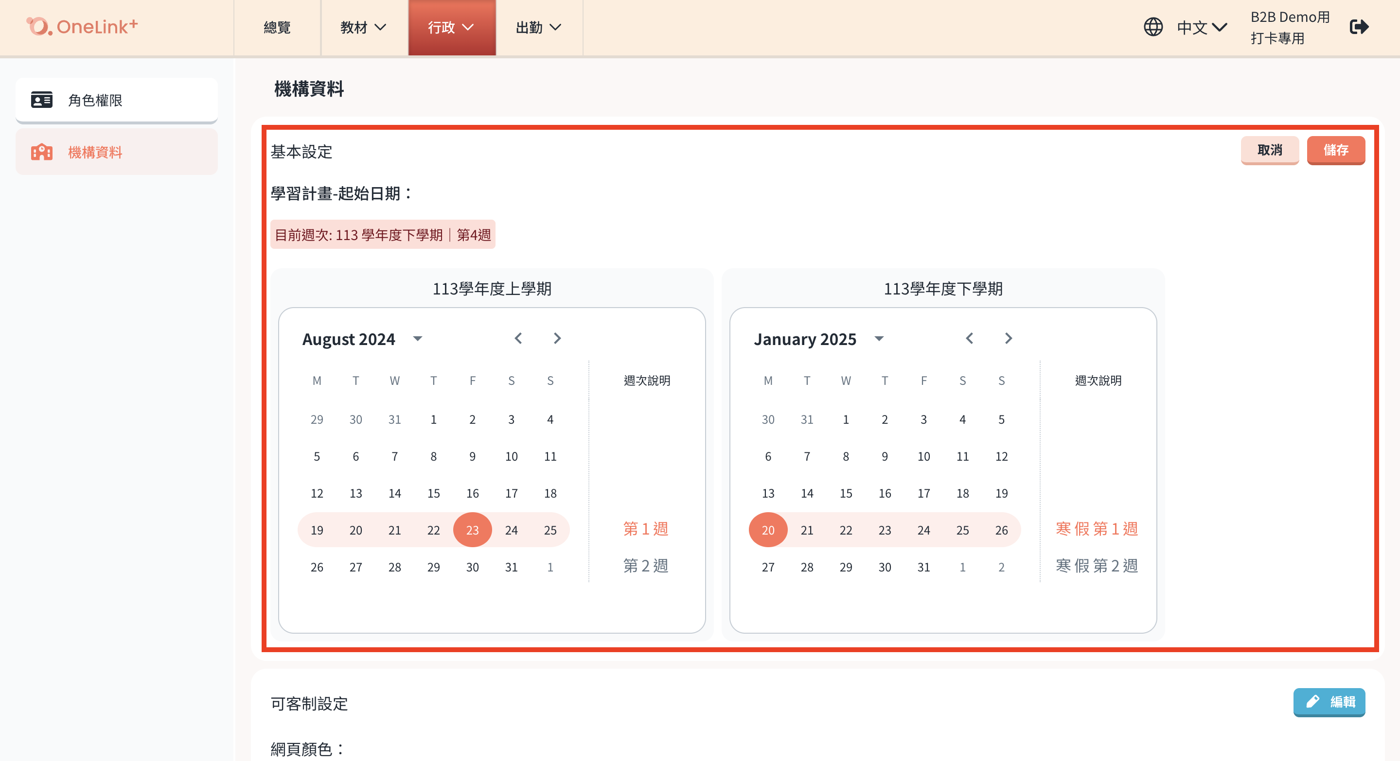Click the 寒假 第 1 週 label
Screen dimensions: 1400x761
(x=1097, y=529)
